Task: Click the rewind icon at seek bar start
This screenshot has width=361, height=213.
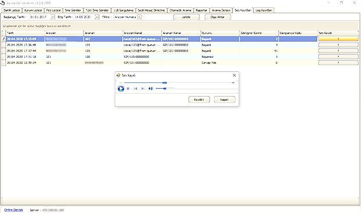Action: tap(120, 82)
